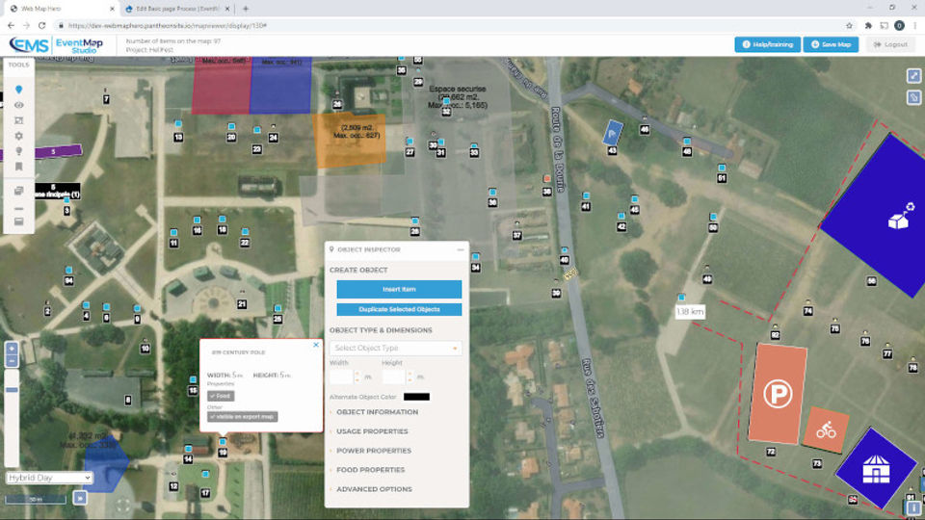The image size is (925, 520).
Task: Click the Logout button
Action: pos(890,44)
